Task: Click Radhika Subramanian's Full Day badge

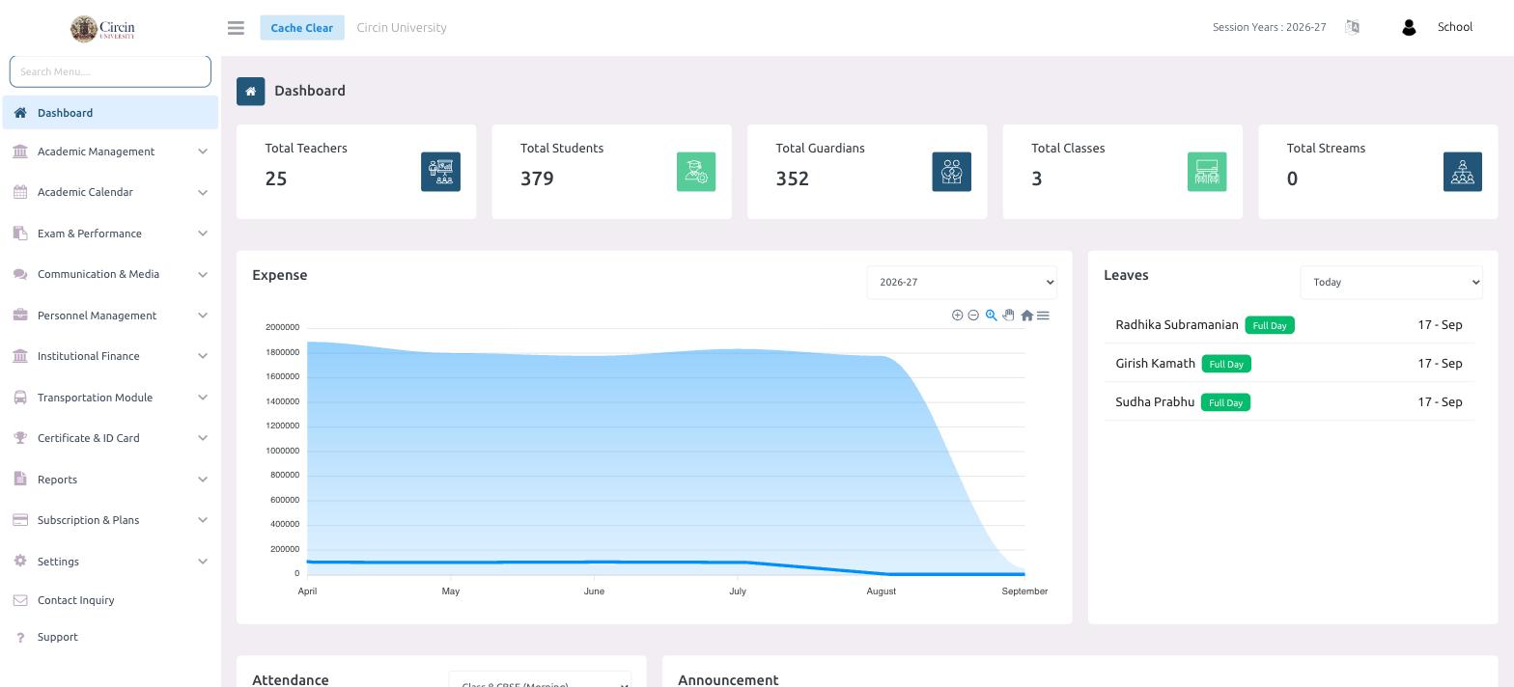Action: coord(1270,325)
